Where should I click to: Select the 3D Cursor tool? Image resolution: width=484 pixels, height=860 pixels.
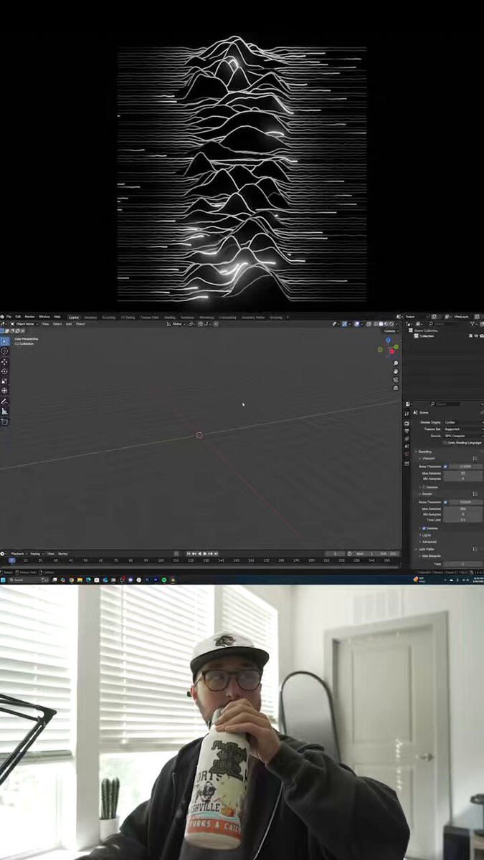click(4, 351)
